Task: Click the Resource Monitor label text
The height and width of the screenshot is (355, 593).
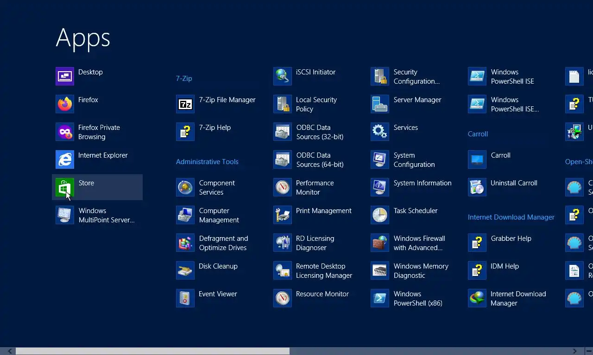Action: [322, 294]
